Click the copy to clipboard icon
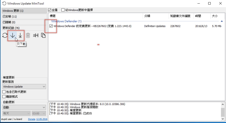The width and height of the screenshot is (226, 123). click(x=43, y=35)
